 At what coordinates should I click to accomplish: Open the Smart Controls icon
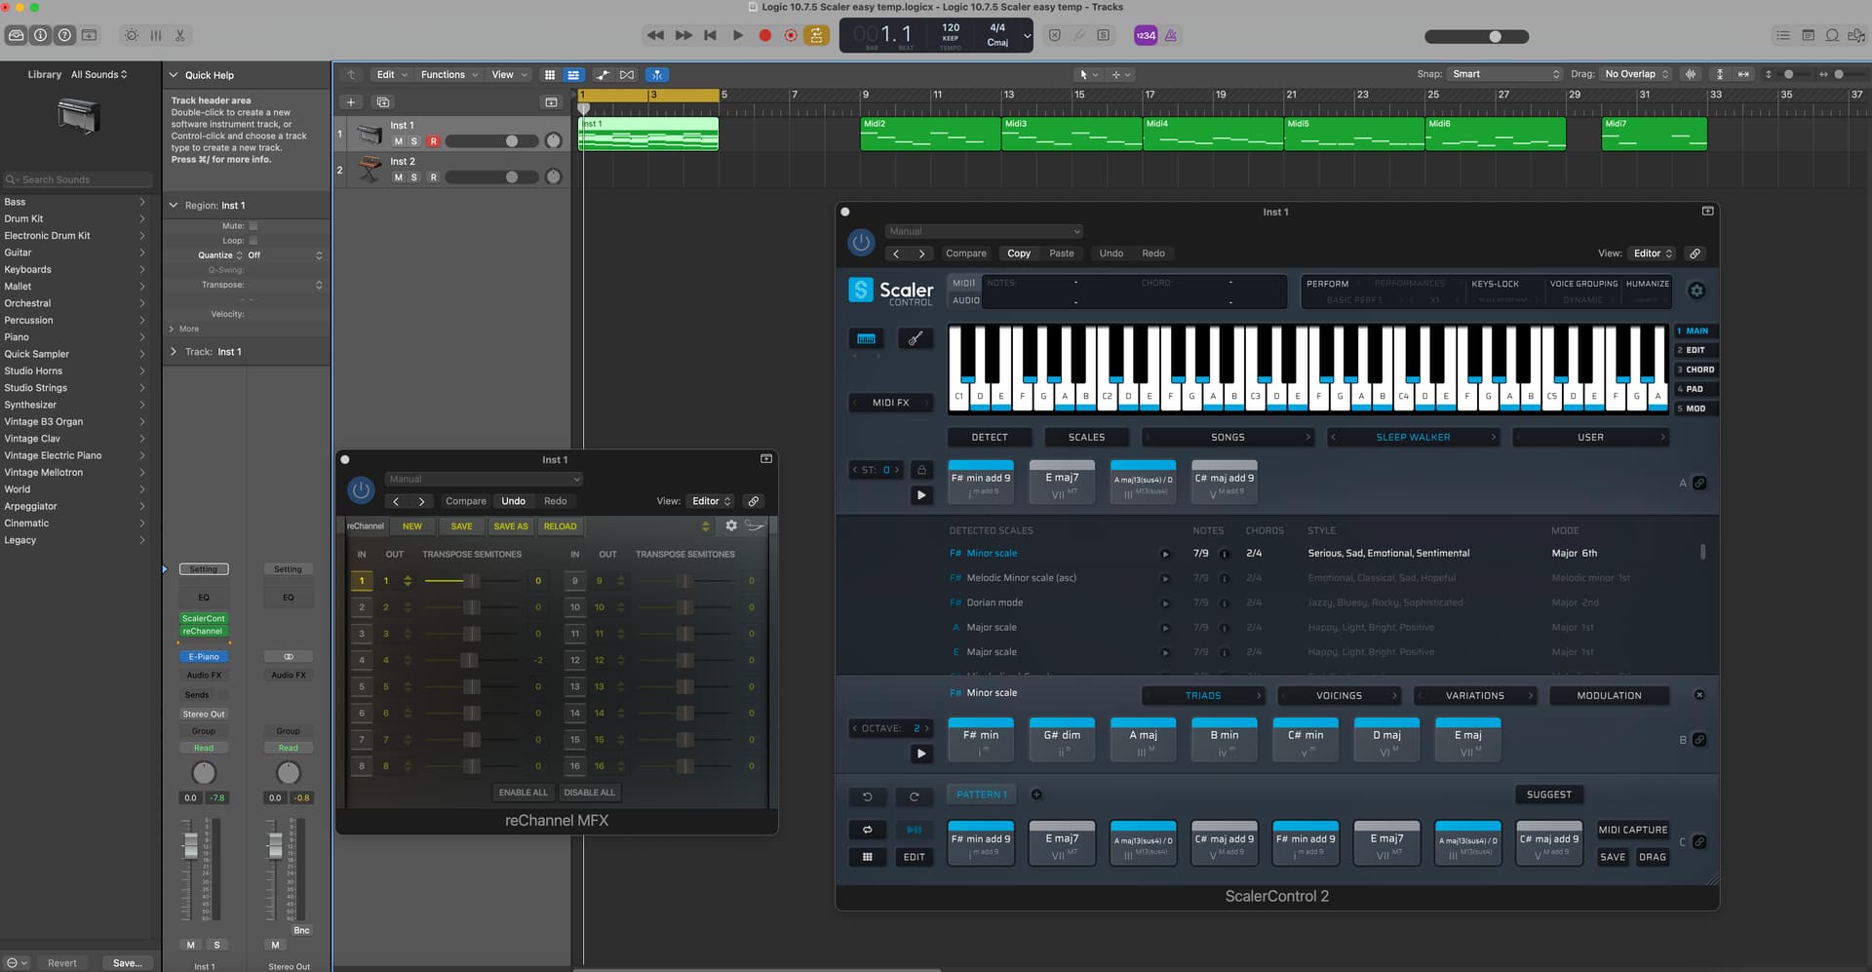[131, 35]
